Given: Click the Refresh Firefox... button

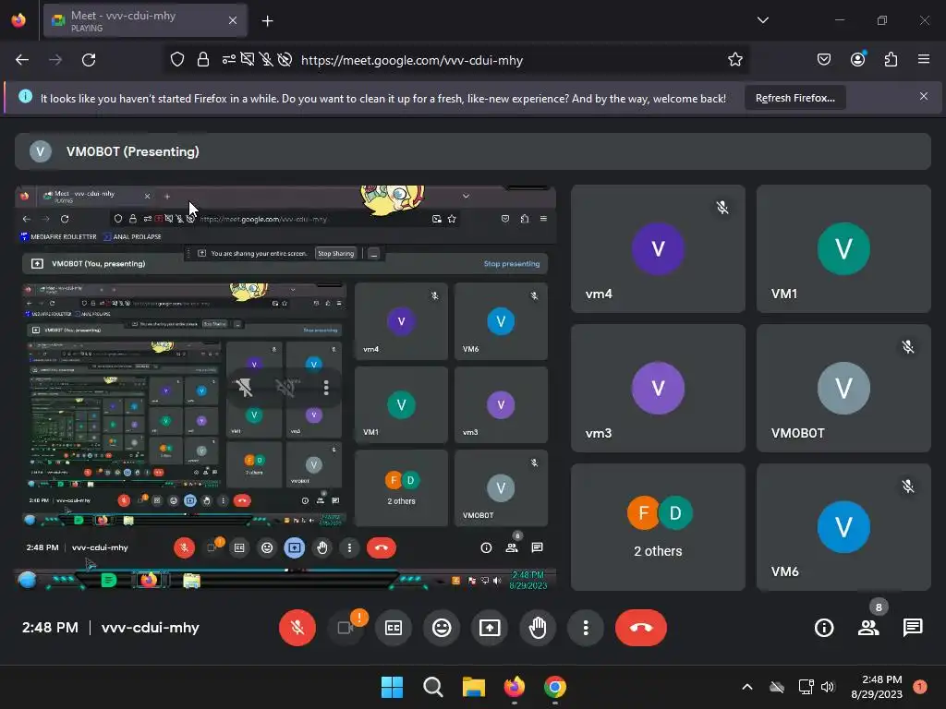Looking at the screenshot, I should click(x=795, y=98).
